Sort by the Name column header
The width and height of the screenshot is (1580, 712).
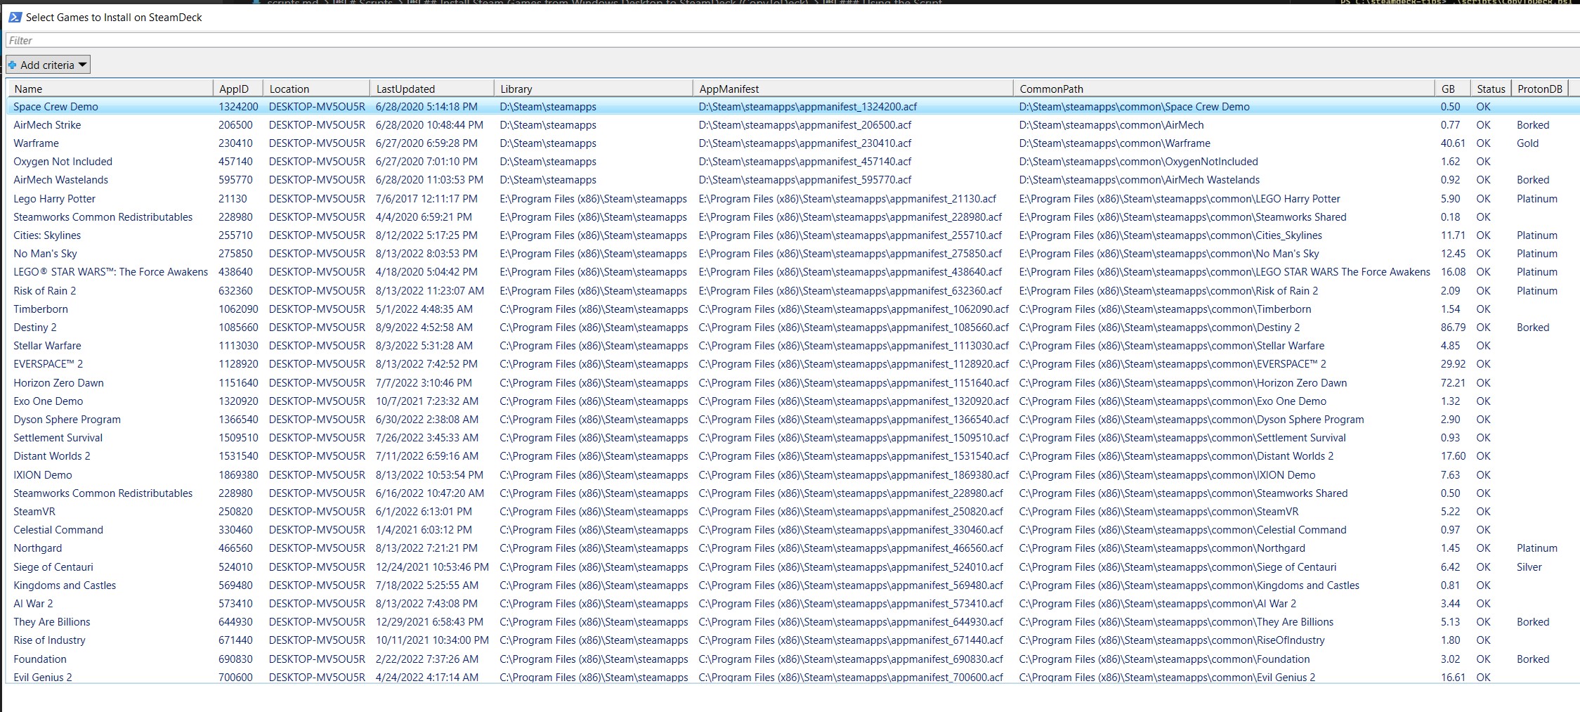(110, 89)
